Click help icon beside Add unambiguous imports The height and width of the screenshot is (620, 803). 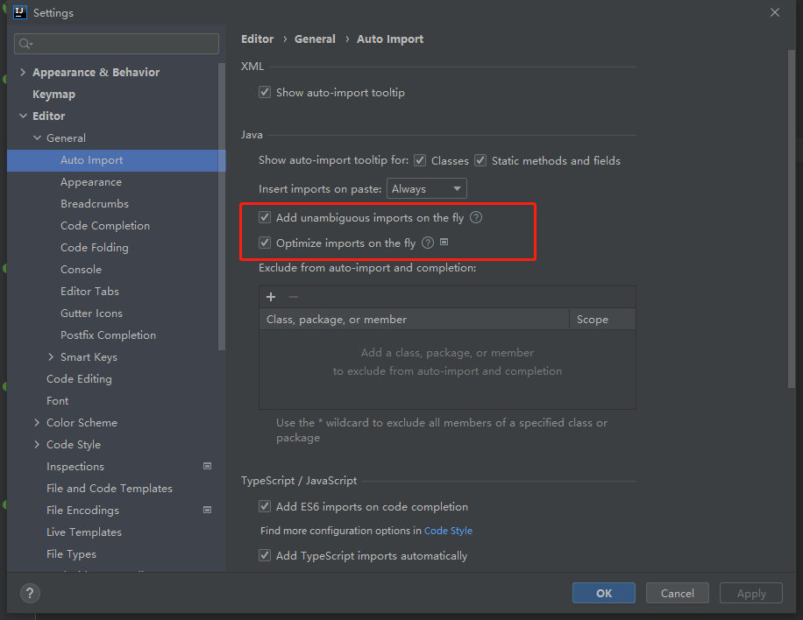[476, 217]
